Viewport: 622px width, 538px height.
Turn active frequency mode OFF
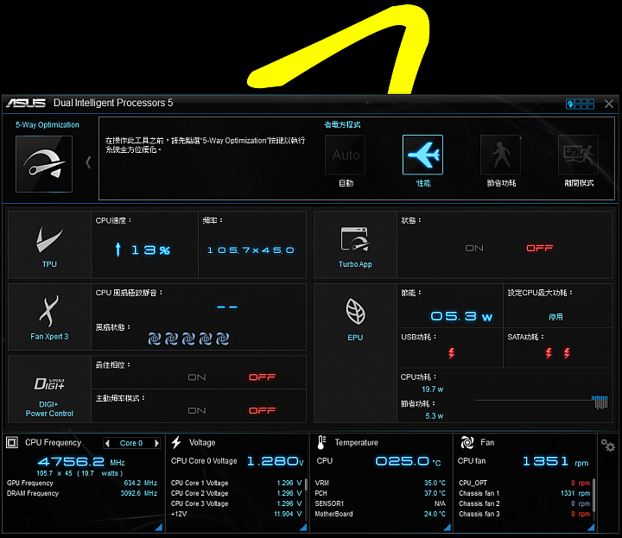[x=263, y=411]
